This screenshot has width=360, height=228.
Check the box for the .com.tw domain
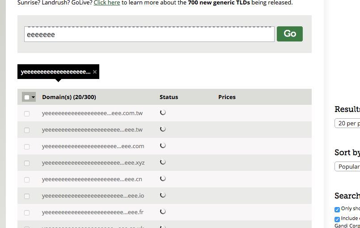[x=27, y=114]
